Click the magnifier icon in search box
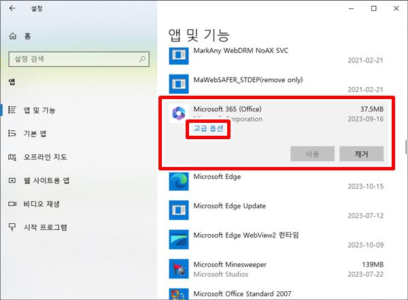Screen dimensions: 408x300 coord(142,59)
